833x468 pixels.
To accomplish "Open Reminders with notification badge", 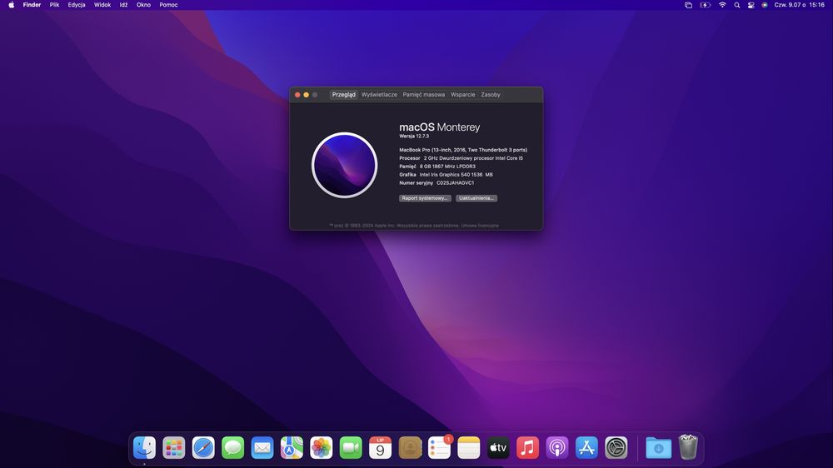I will (x=439, y=448).
